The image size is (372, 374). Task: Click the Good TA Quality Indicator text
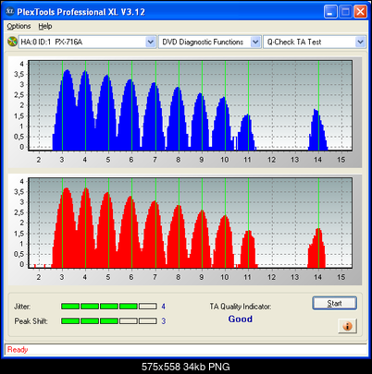(x=241, y=319)
